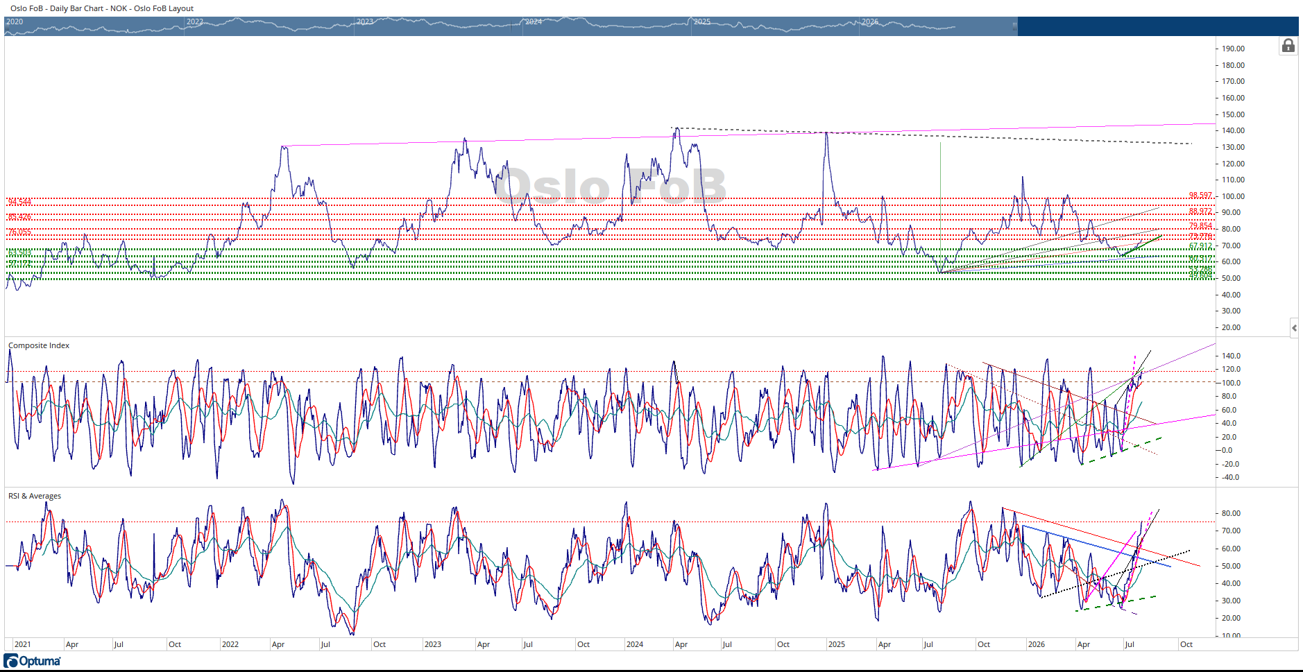Select the green 63.503 level label
Viewport: 1303px width, 672px height.
19,253
